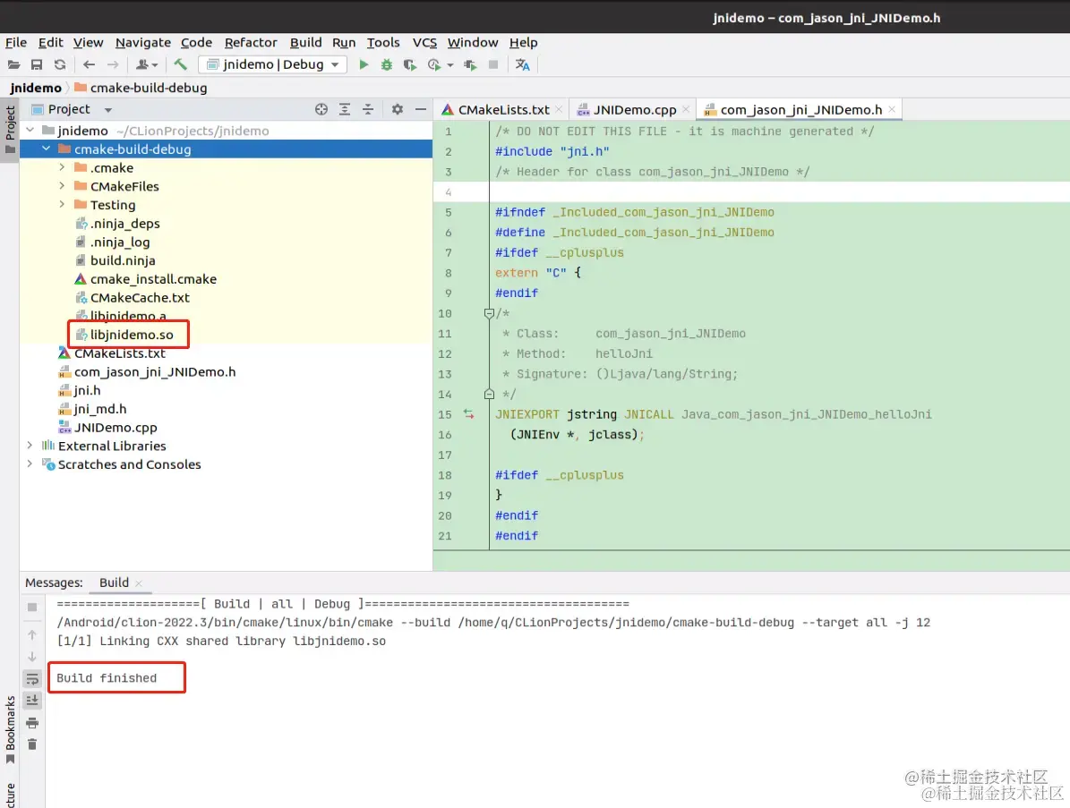Viewport: 1070px width, 808px height.
Task: Start debugging with the bug icon
Action: [386, 64]
